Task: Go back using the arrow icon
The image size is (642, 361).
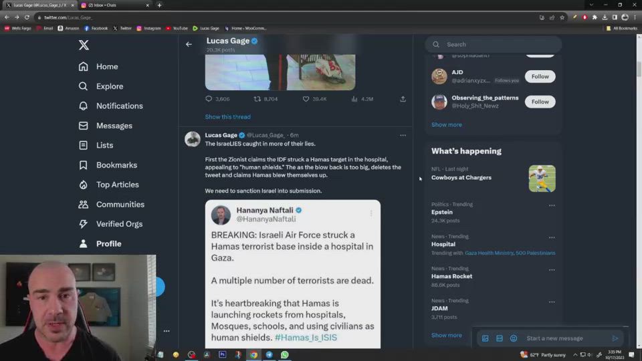Action: pyautogui.click(x=189, y=44)
